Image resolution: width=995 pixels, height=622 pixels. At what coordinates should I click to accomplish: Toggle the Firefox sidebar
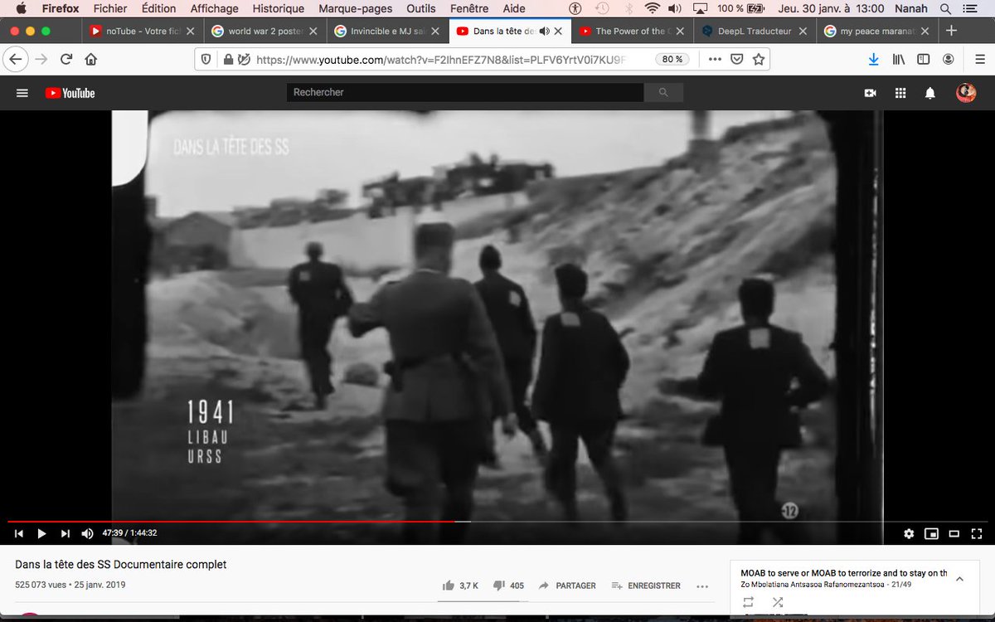pyautogui.click(x=923, y=60)
